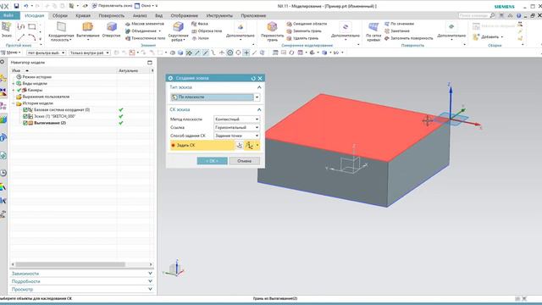Toggle checkbox for Базовая система координат (0)
Screen dimensions: 542x305
[25, 109]
